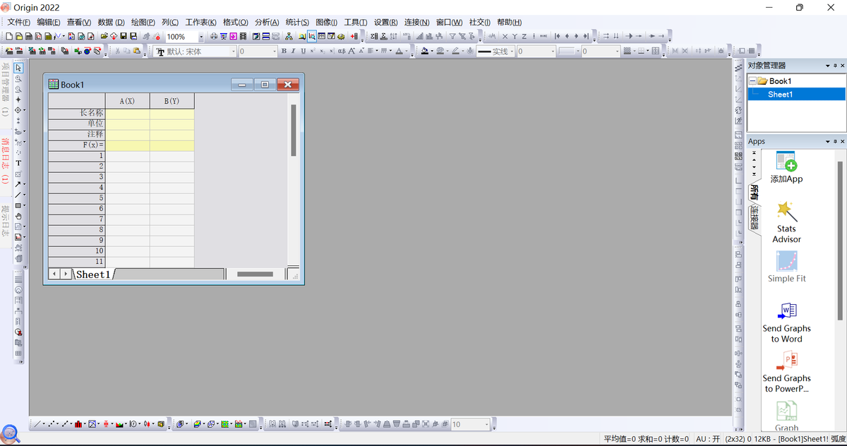Set column as Z using the Z icon
The width and height of the screenshot is (847, 446).
[524, 36]
